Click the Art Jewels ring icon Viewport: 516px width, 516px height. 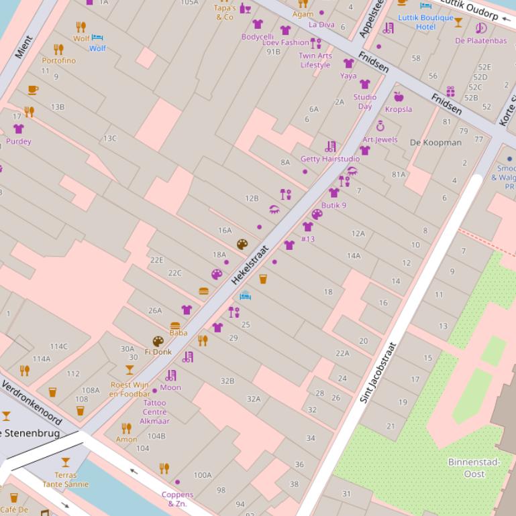(x=380, y=127)
